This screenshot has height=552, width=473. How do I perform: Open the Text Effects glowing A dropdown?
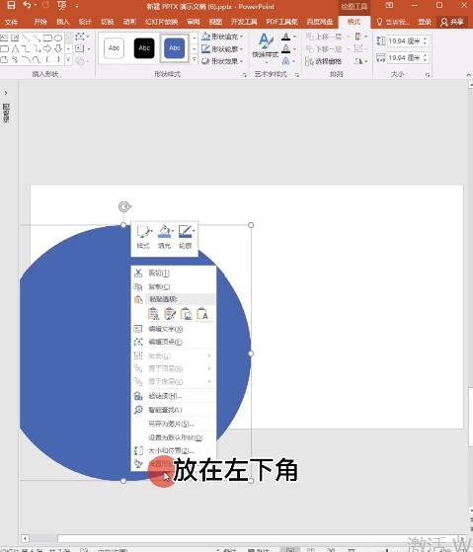[x=289, y=61]
